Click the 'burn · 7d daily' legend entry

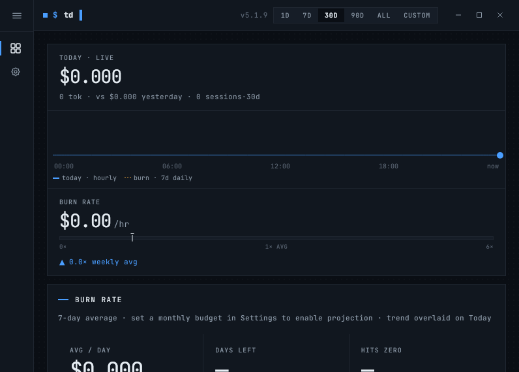(x=158, y=178)
